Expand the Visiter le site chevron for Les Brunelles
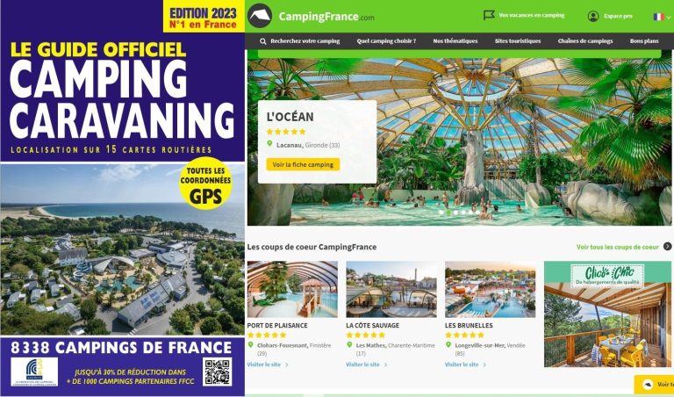 point(484,365)
